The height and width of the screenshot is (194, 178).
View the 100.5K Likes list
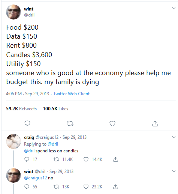(x=55, y=109)
